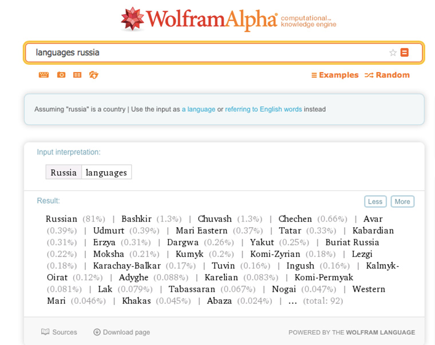Click 'Erzya' in the results list

point(104,243)
